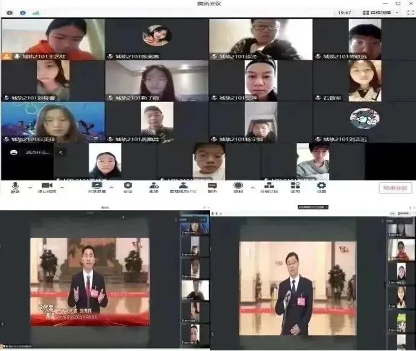The width and height of the screenshot is (416, 351).
Task: Expand the microphone audio options arrow
Action: click(x=30, y=186)
